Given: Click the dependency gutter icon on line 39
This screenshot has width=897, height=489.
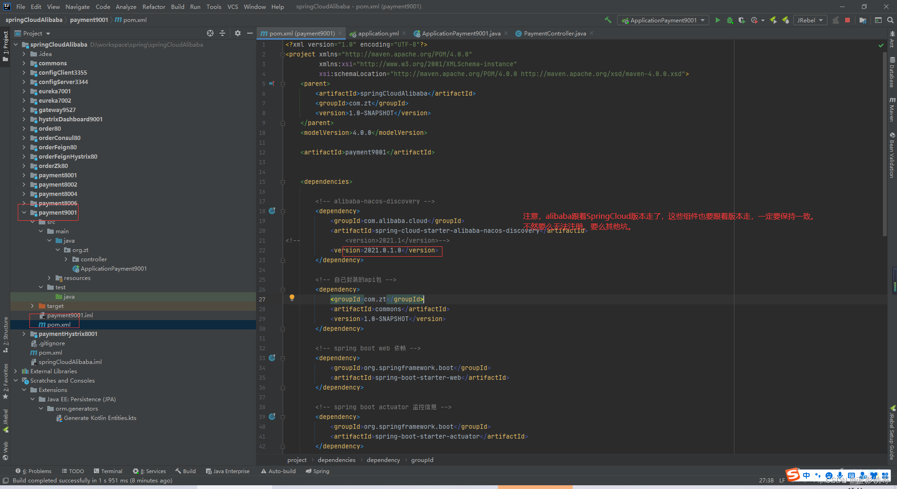Looking at the screenshot, I should tap(272, 417).
